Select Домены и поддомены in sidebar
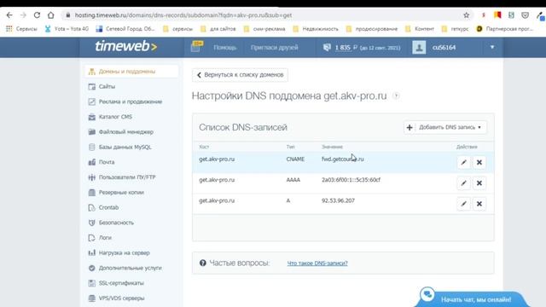Image resolution: width=546 pixels, height=307 pixels. (131, 72)
